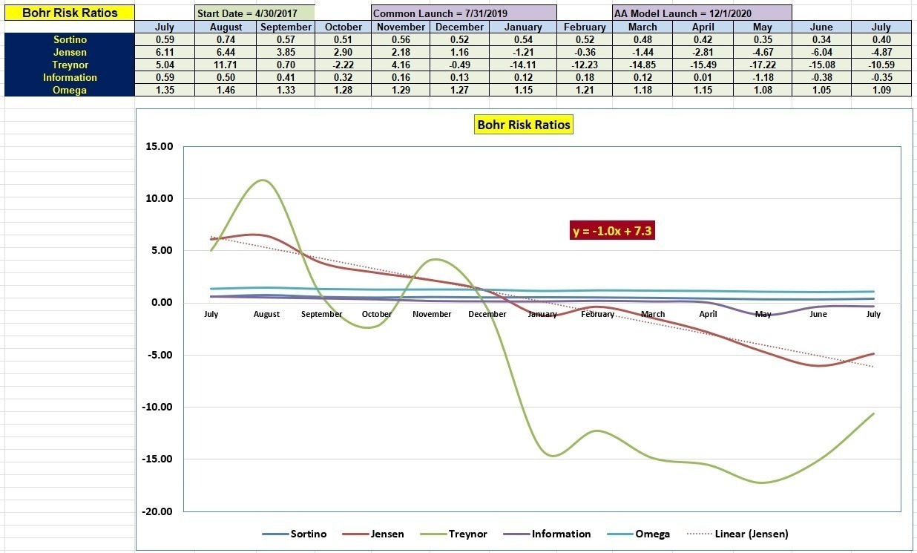Click the December column header in table
917x553 pixels.
tap(460, 27)
